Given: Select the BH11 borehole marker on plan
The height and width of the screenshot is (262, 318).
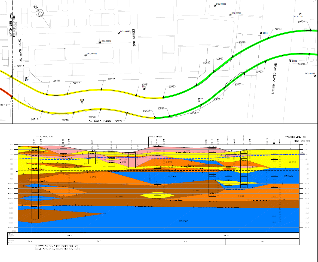Looking at the screenshot, I should pos(261,33).
